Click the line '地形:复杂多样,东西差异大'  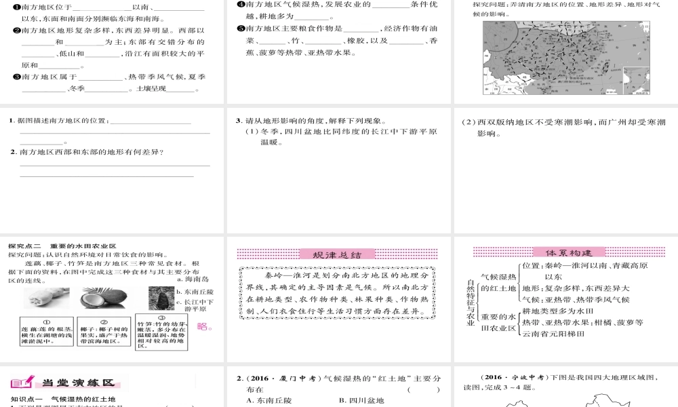pyautogui.click(x=576, y=288)
